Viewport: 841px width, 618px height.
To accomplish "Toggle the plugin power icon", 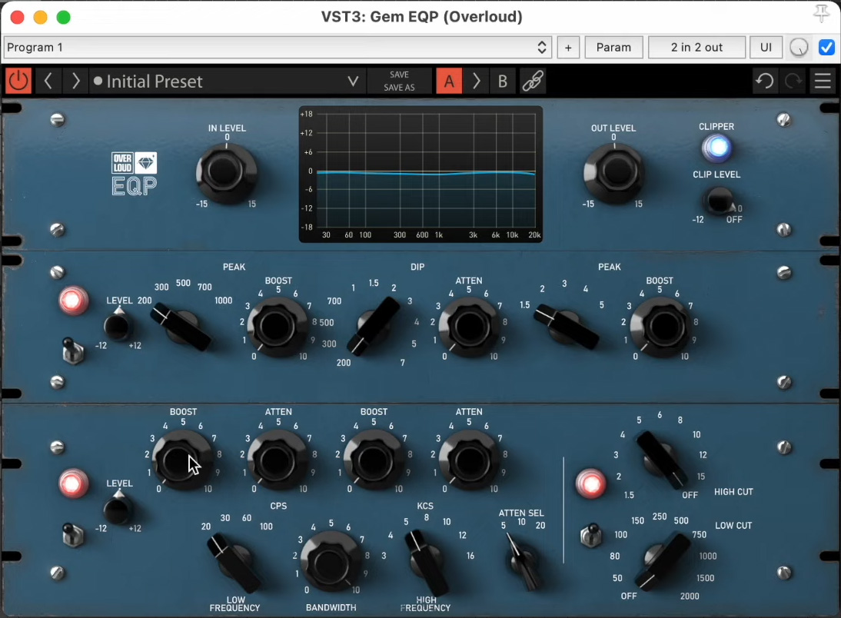I will point(18,81).
